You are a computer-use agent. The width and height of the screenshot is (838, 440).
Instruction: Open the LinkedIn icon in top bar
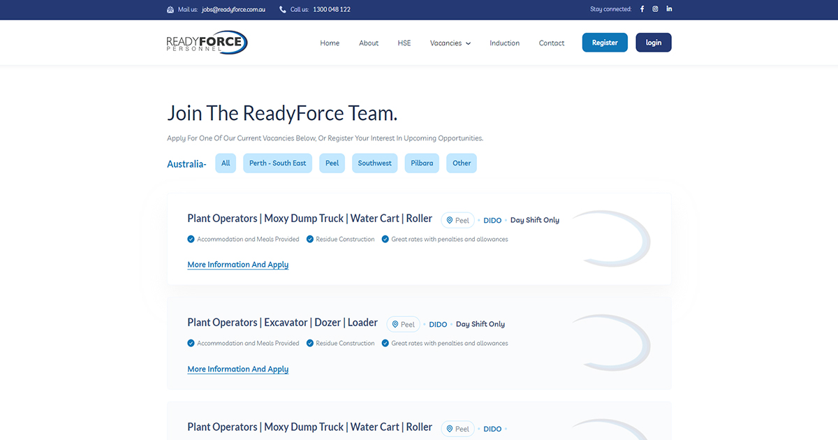point(668,8)
